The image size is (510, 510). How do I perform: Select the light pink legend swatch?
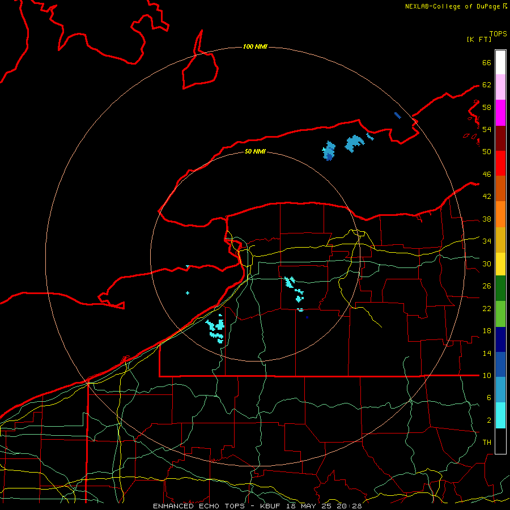[500, 87]
